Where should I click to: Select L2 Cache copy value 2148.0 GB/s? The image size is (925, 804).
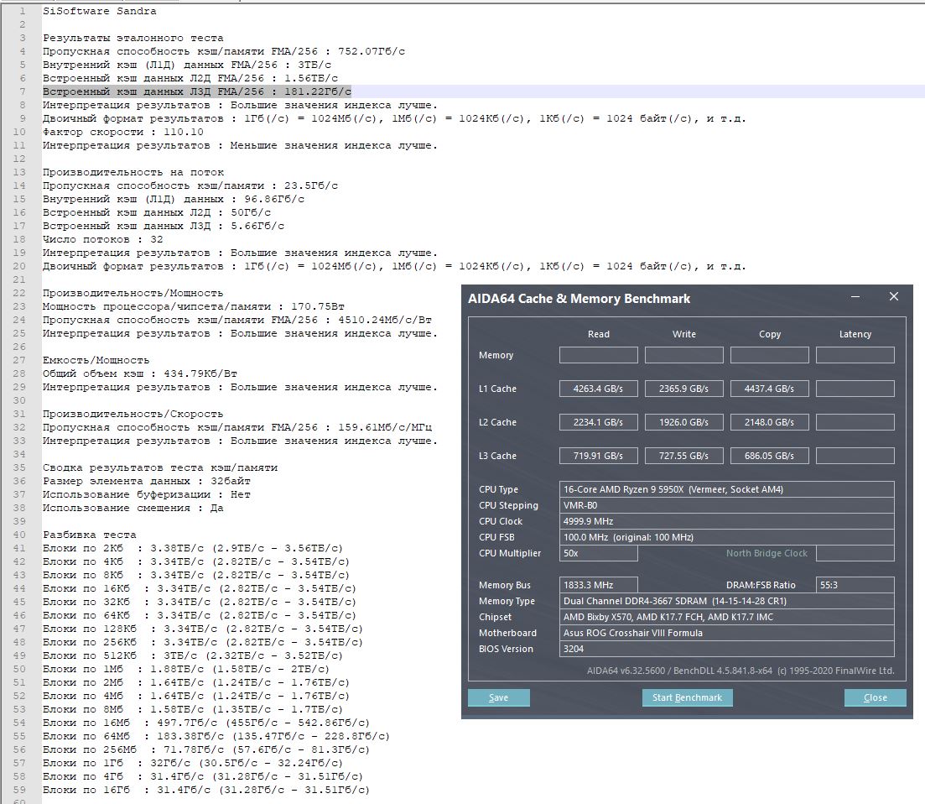(769, 422)
